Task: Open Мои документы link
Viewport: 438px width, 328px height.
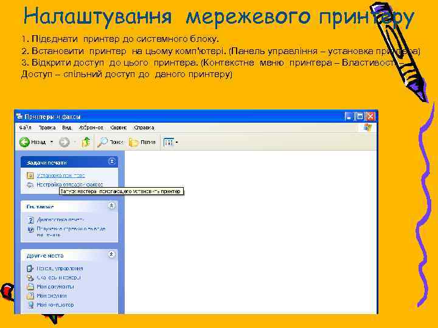Action: [55, 287]
